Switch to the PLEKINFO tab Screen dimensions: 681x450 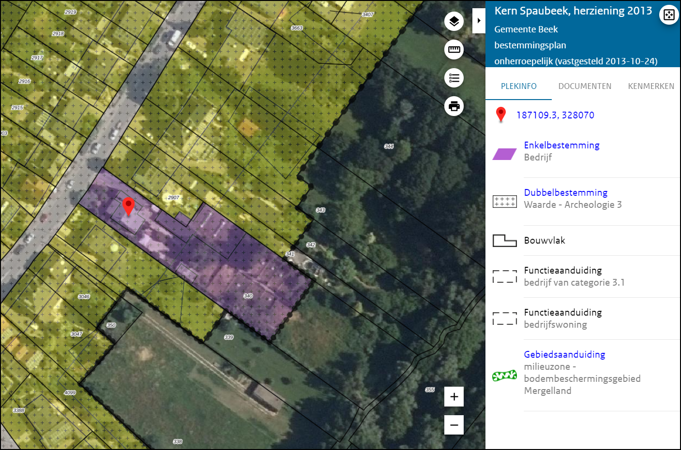click(x=518, y=86)
